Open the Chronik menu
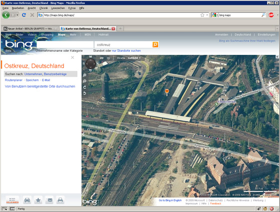Screen dimensions: 280x212 43,8
